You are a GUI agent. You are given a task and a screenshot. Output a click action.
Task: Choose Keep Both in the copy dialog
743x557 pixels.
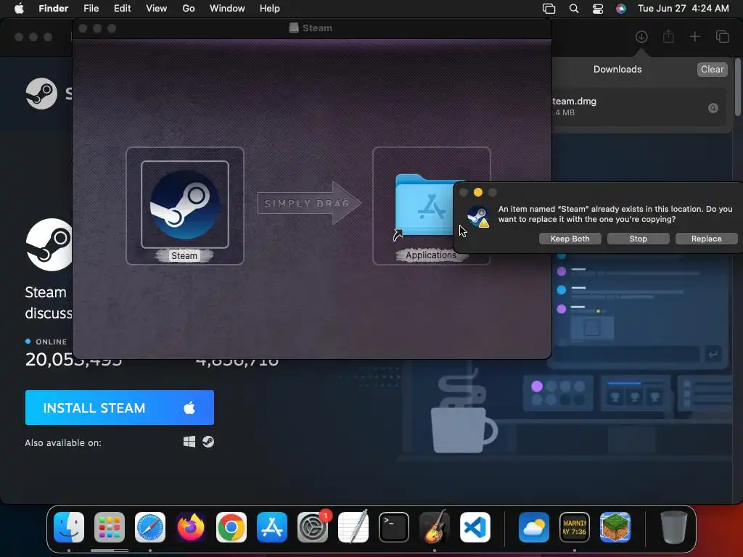pyautogui.click(x=570, y=239)
